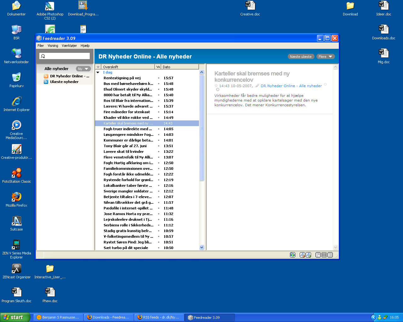Click the article pane scroll-down arrow

tap(335, 247)
